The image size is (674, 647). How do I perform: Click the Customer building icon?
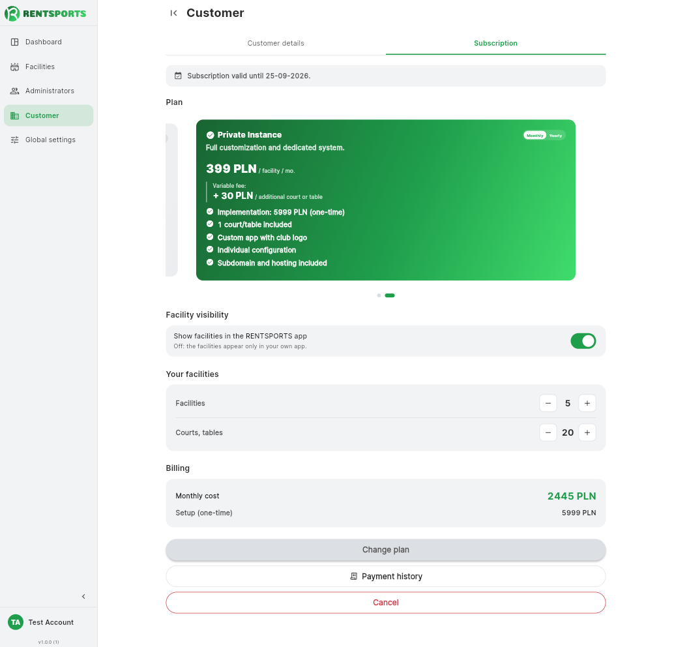[14, 115]
